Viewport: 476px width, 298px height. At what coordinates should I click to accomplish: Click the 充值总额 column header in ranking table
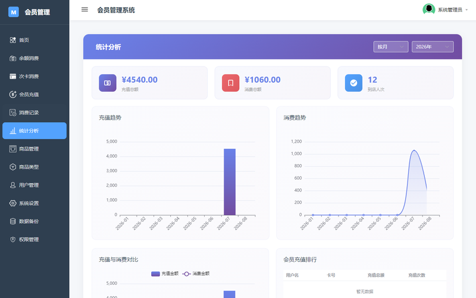376,275
